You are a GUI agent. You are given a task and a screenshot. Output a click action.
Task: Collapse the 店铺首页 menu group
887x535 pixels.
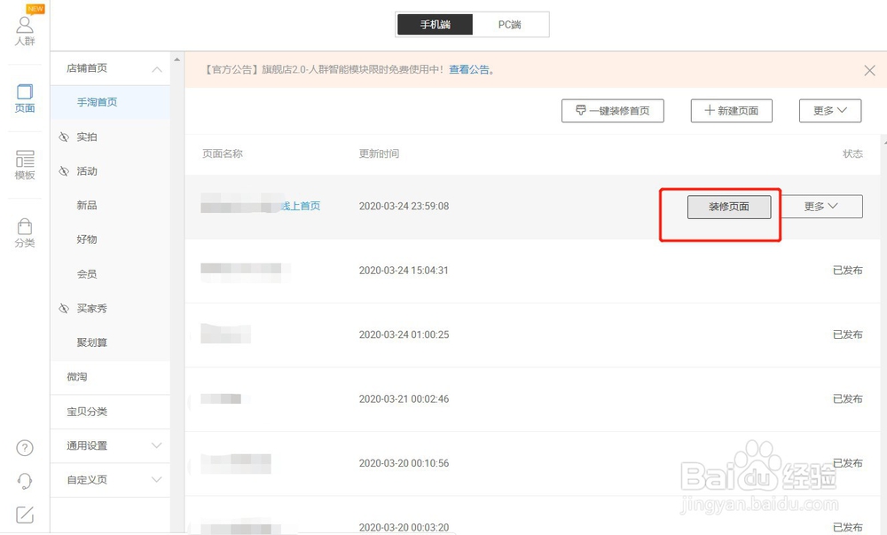pos(157,69)
